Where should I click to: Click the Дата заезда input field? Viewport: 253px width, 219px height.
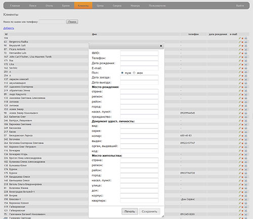coord(139,77)
